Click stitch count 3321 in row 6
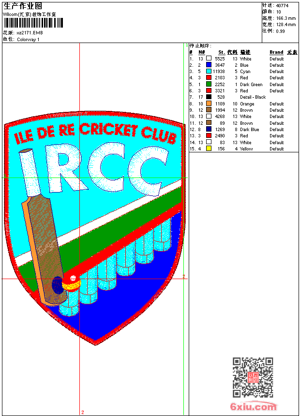 [x=220, y=91]
